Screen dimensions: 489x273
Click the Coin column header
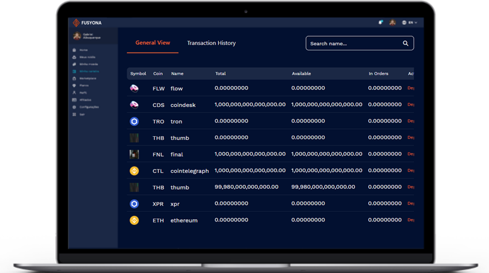(x=158, y=73)
